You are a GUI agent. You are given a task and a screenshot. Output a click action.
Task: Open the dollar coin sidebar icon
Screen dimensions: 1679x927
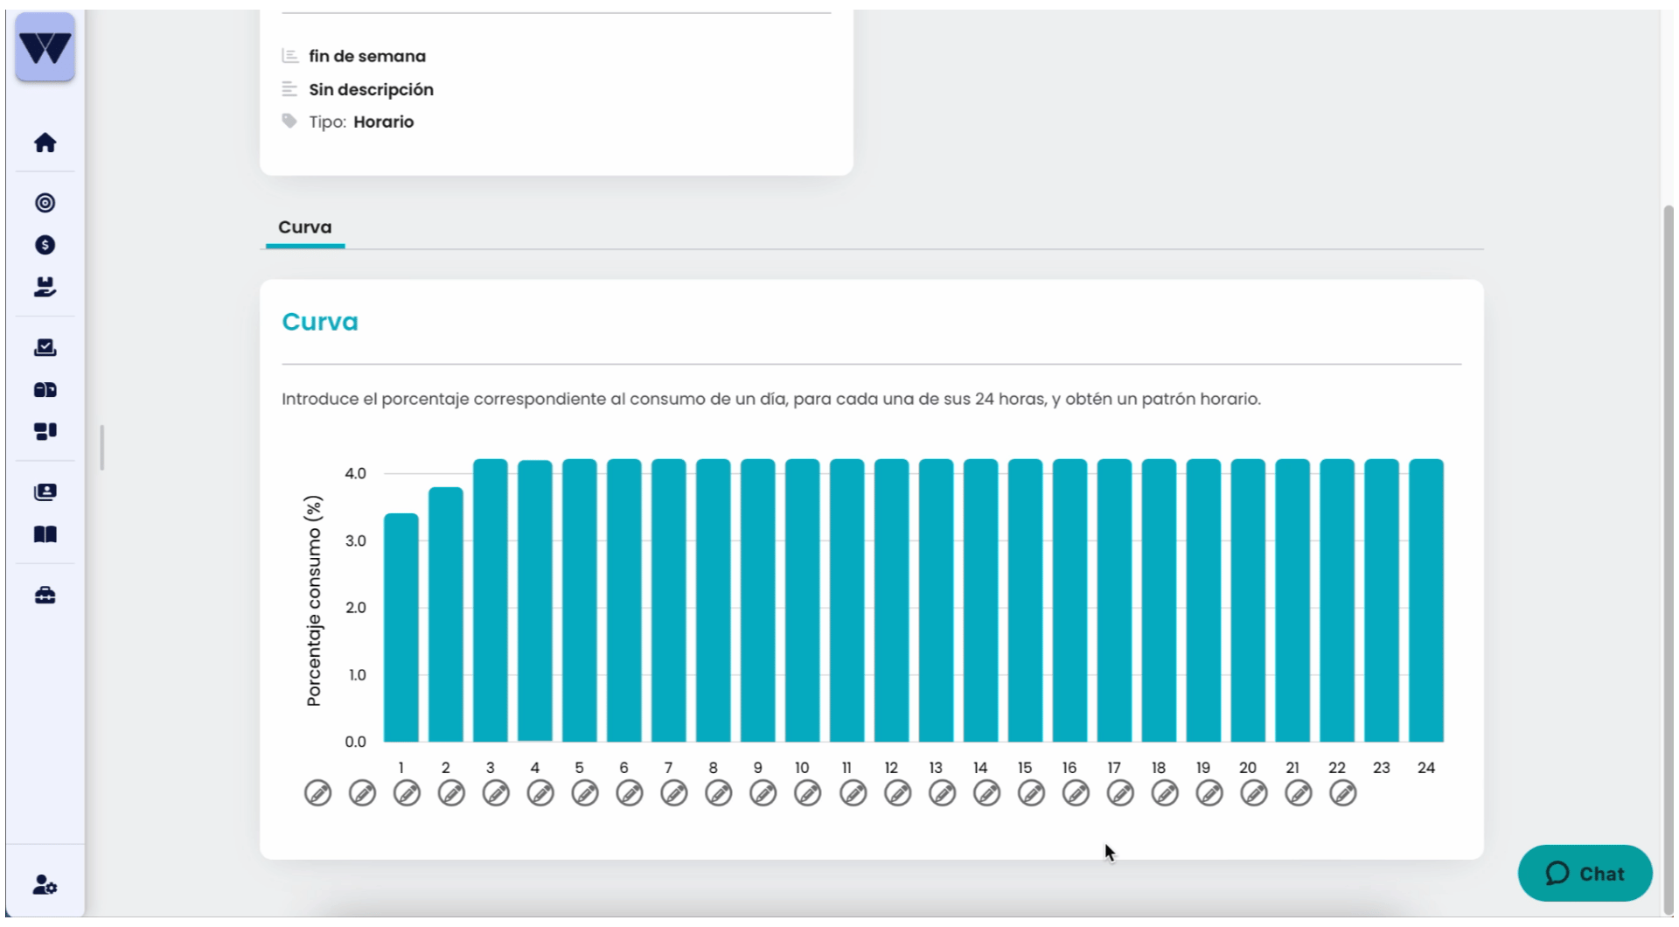point(45,245)
